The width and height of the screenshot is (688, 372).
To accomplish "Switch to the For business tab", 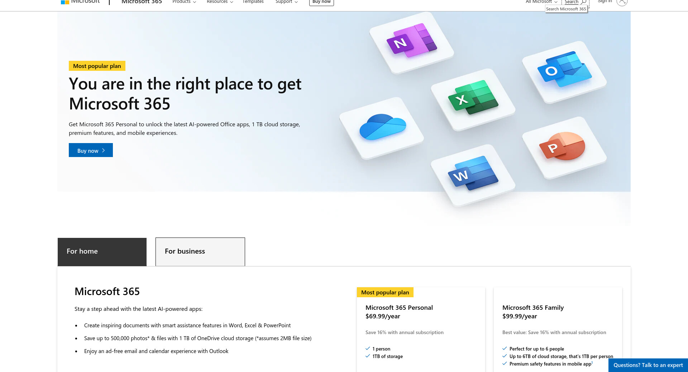I will point(200,252).
